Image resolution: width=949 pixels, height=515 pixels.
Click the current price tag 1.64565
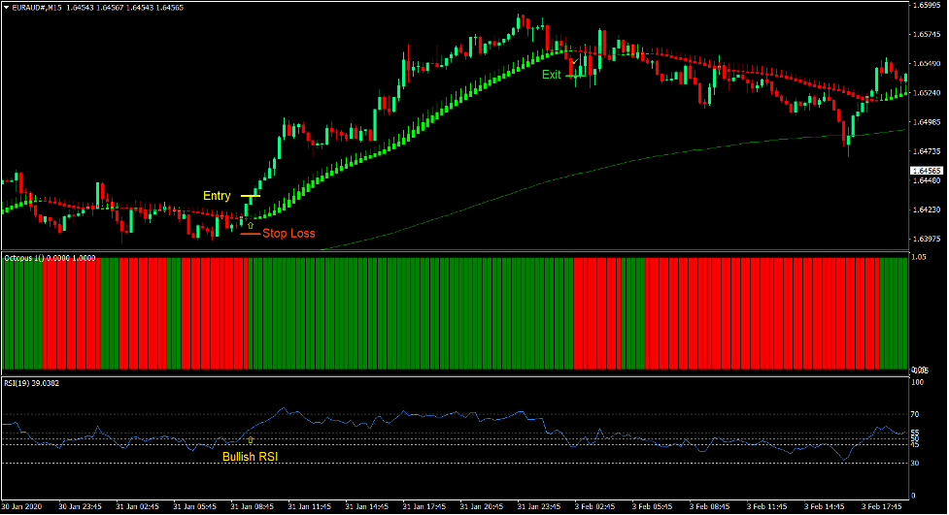927,171
